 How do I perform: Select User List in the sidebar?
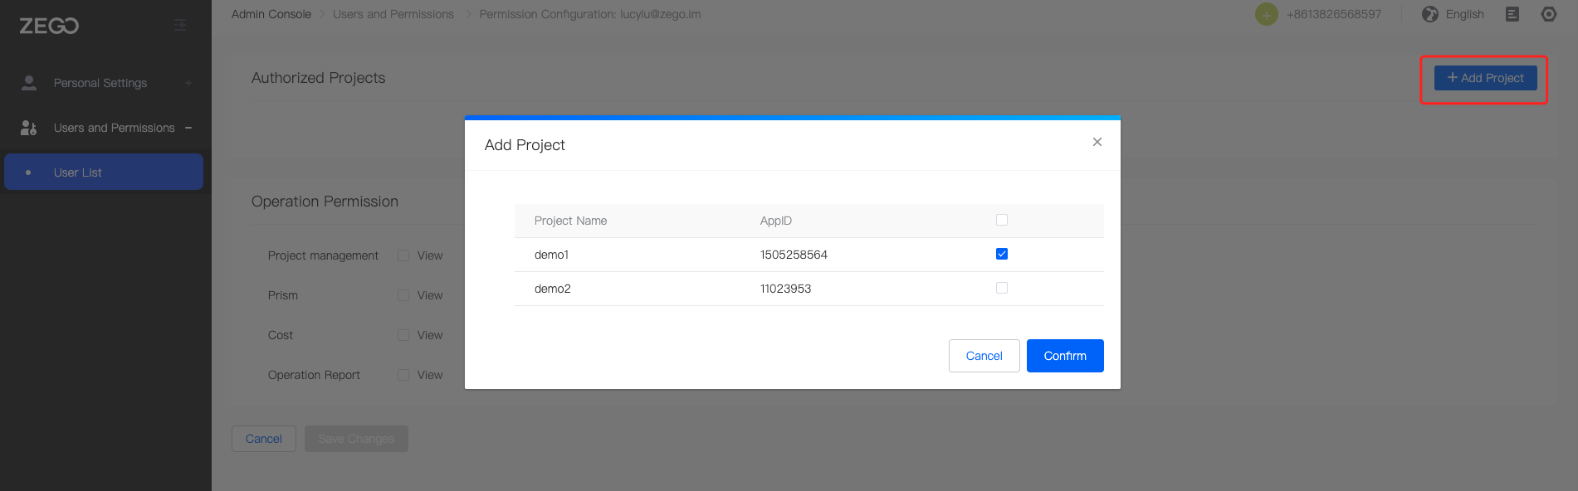click(78, 173)
